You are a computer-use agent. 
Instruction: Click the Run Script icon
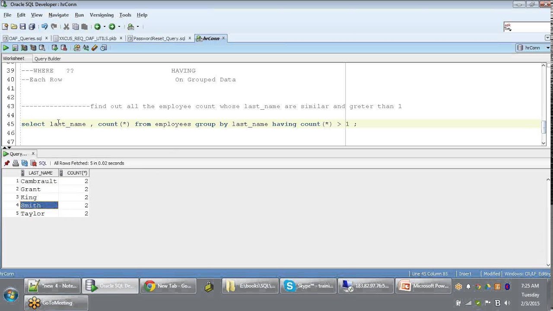click(15, 48)
